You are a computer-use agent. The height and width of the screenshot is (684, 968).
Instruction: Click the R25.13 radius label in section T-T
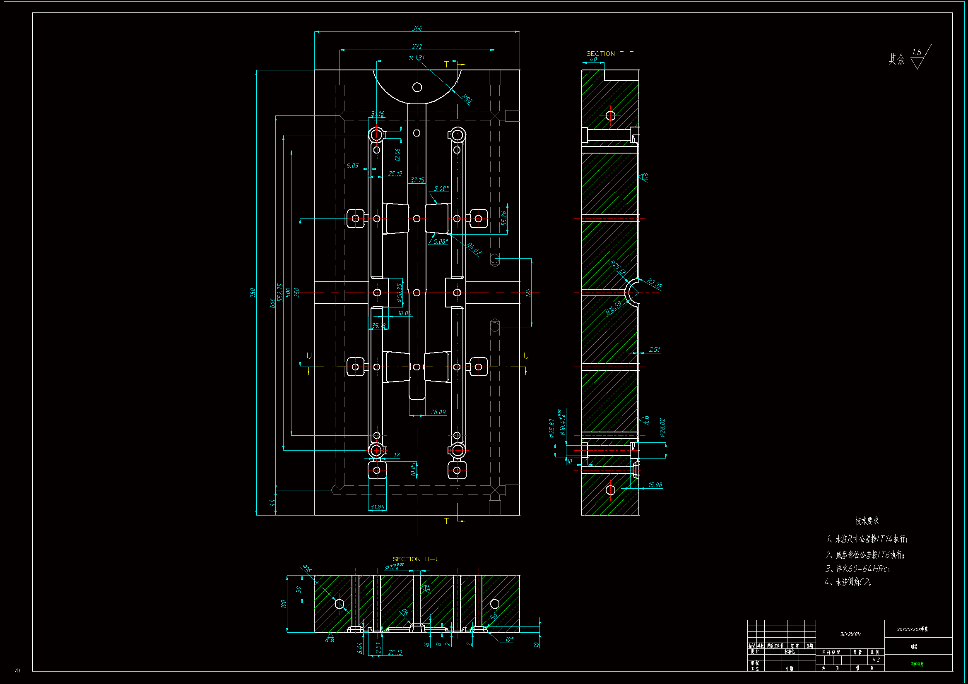(617, 268)
